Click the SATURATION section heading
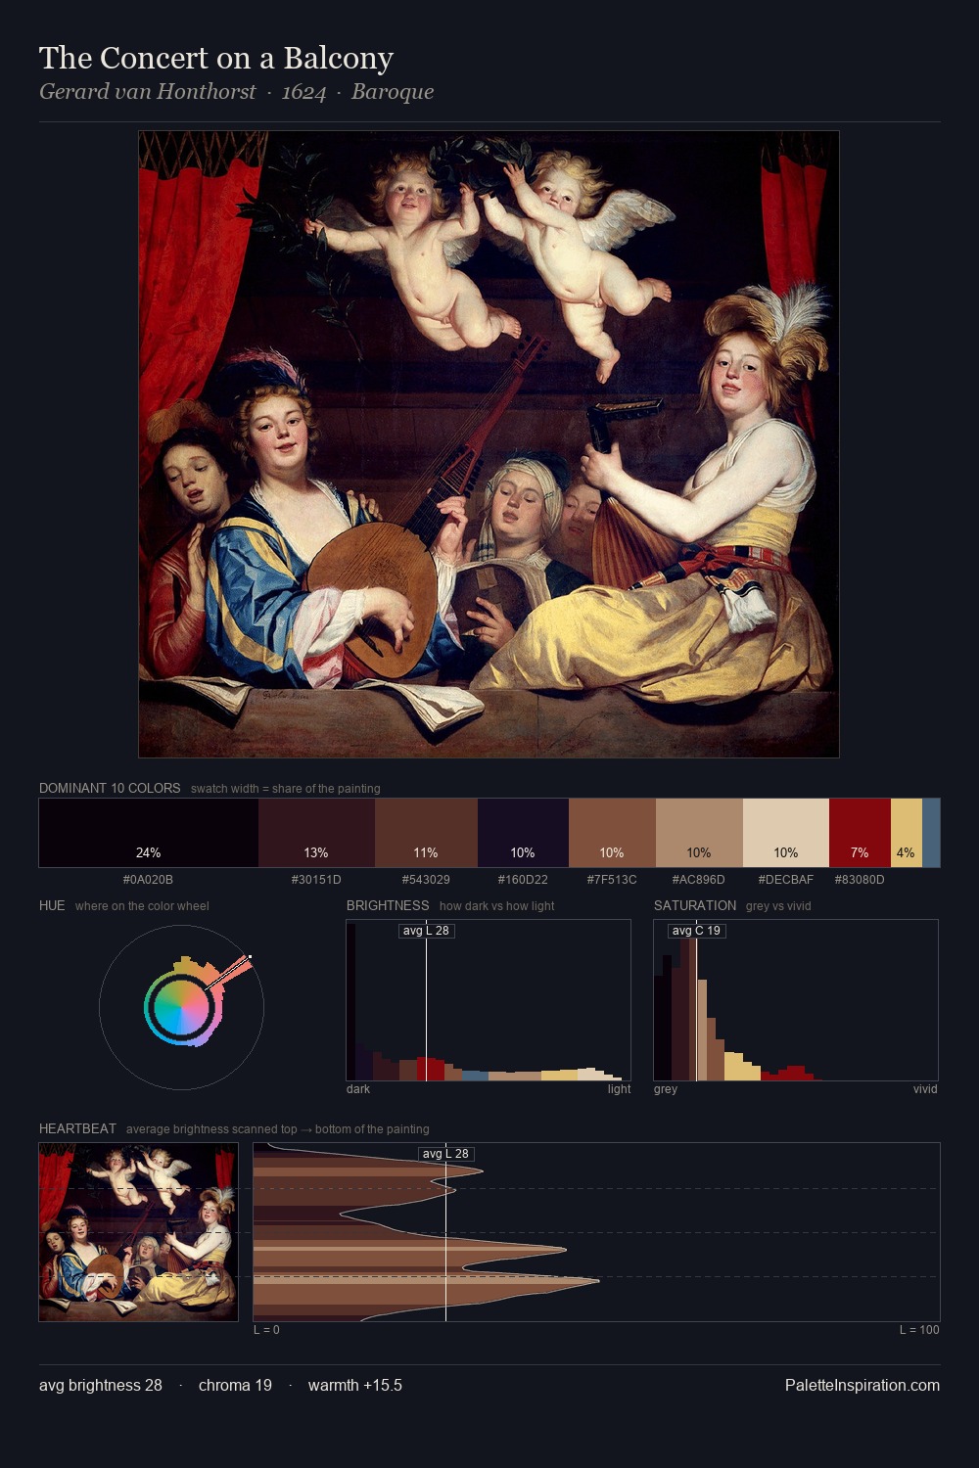 695,905
